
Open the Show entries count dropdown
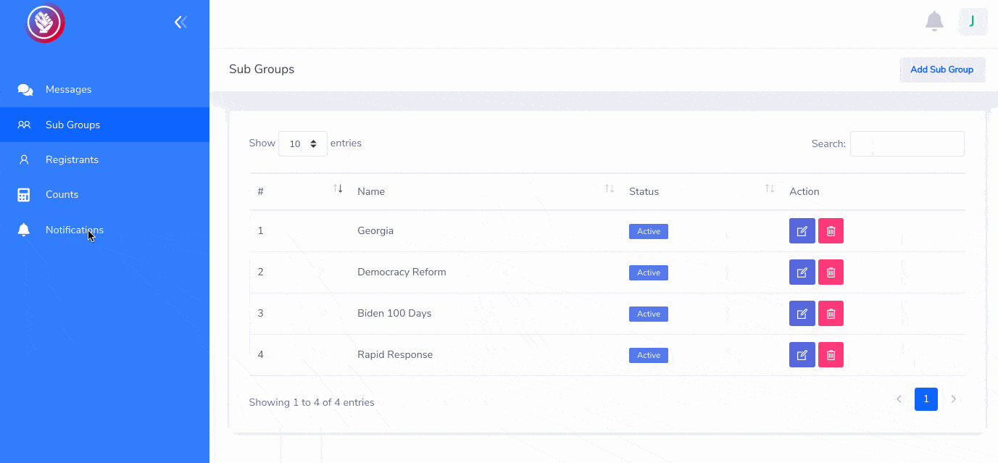click(x=303, y=143)
